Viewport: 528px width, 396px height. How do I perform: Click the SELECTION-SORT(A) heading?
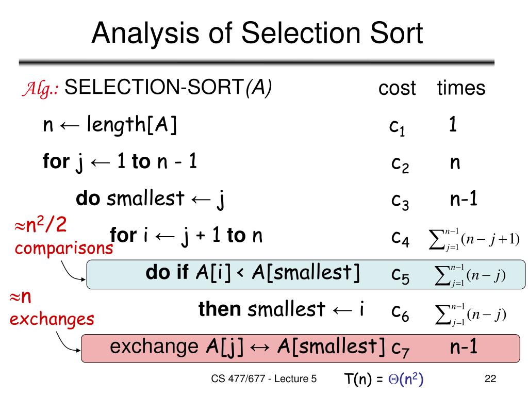coord(168,88)
